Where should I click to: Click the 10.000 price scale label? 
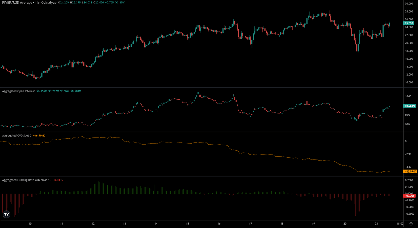[x=409, y=82]
